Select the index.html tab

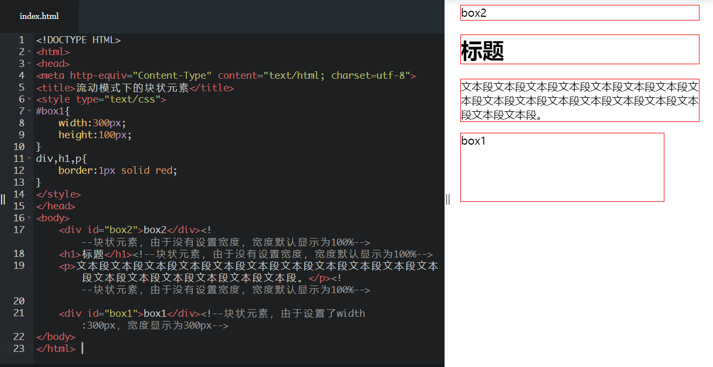tap(39, 16)
